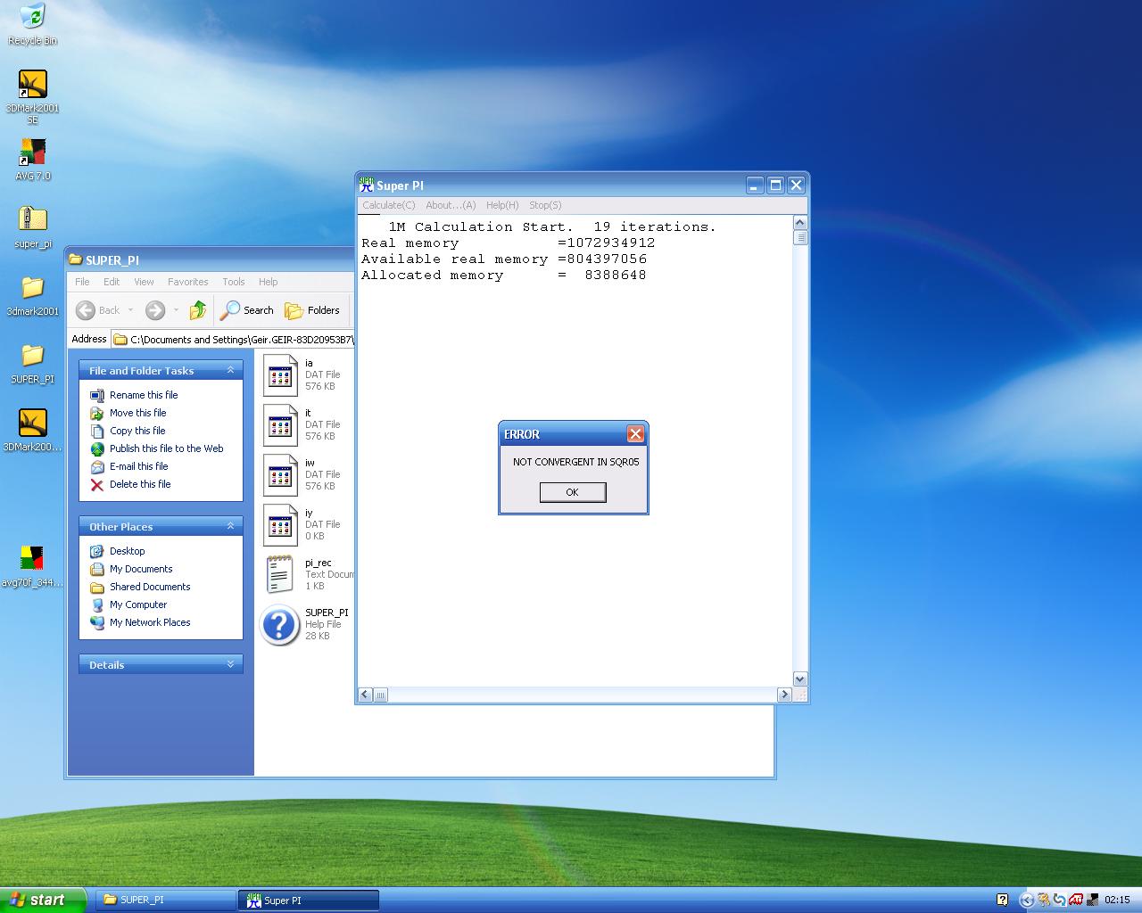The height and width of the screenshot is (913, 1142).
Task: Click Super PI vertical scrollbar down arrow
Action: pos(800,679)
